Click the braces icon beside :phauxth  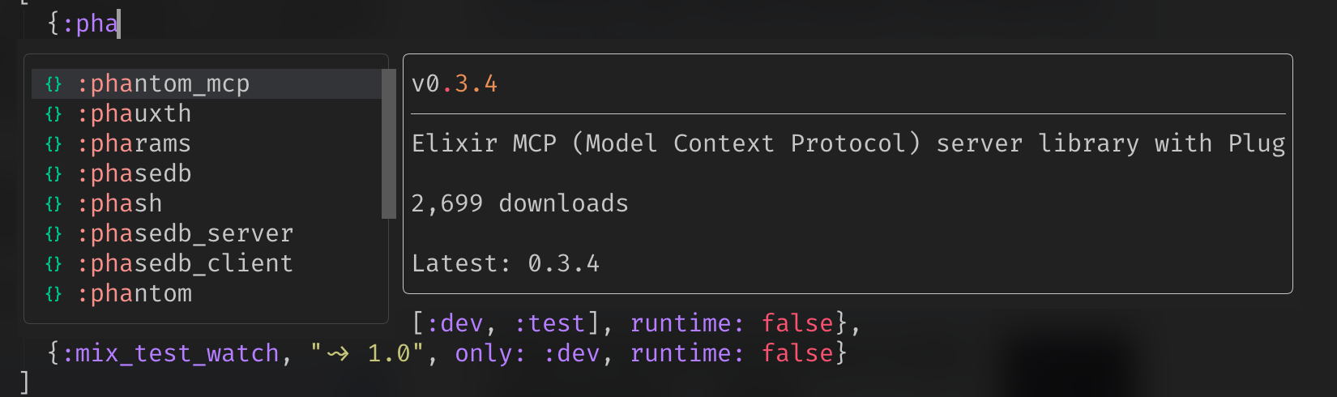tap(53, 114)
